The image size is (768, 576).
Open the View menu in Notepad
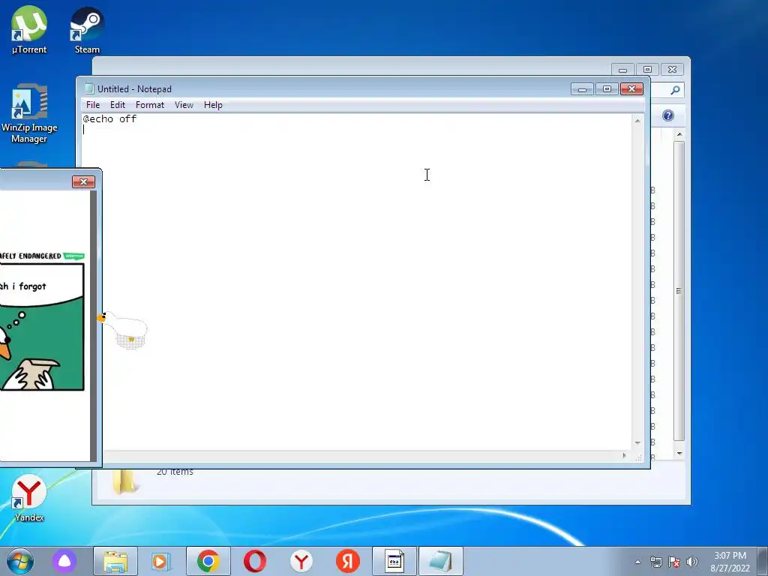coord(184,105)
